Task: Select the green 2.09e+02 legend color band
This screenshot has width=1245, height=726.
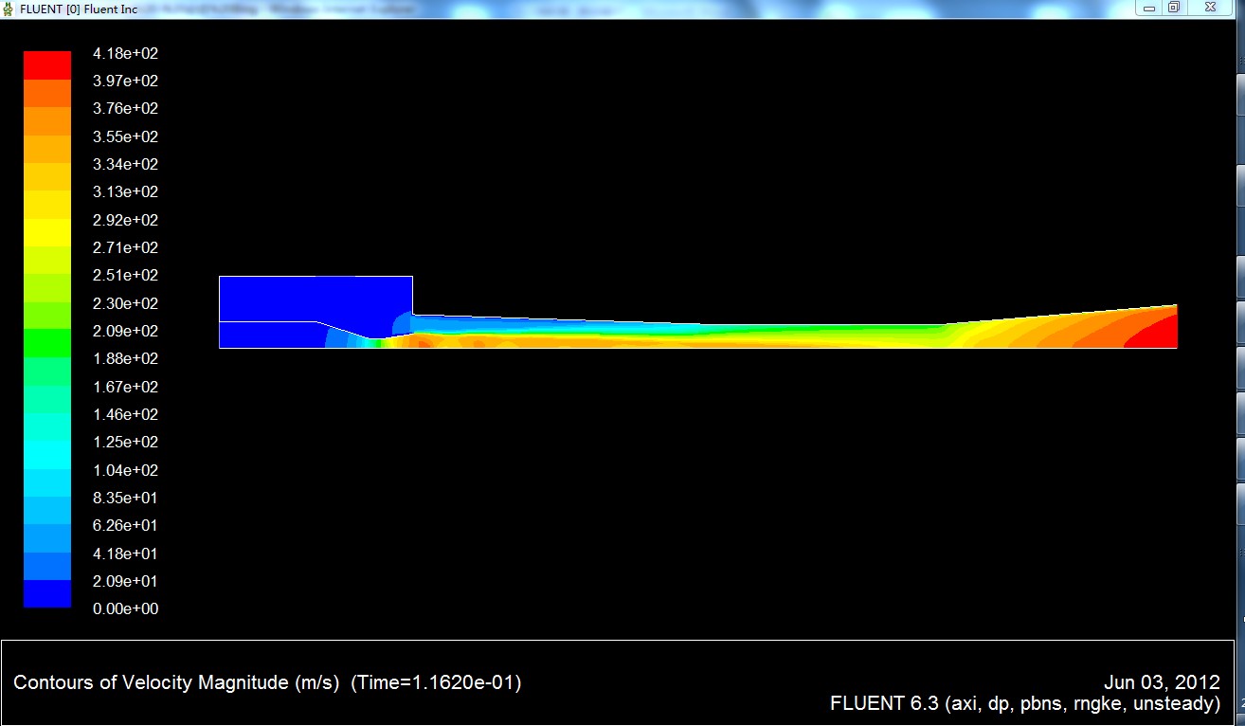Action: click(x=47, y=343)
